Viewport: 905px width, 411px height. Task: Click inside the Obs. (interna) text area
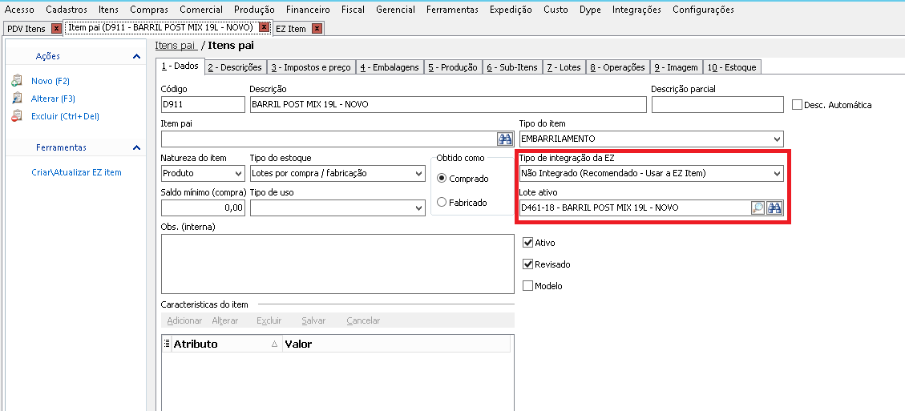pos(337,264)
